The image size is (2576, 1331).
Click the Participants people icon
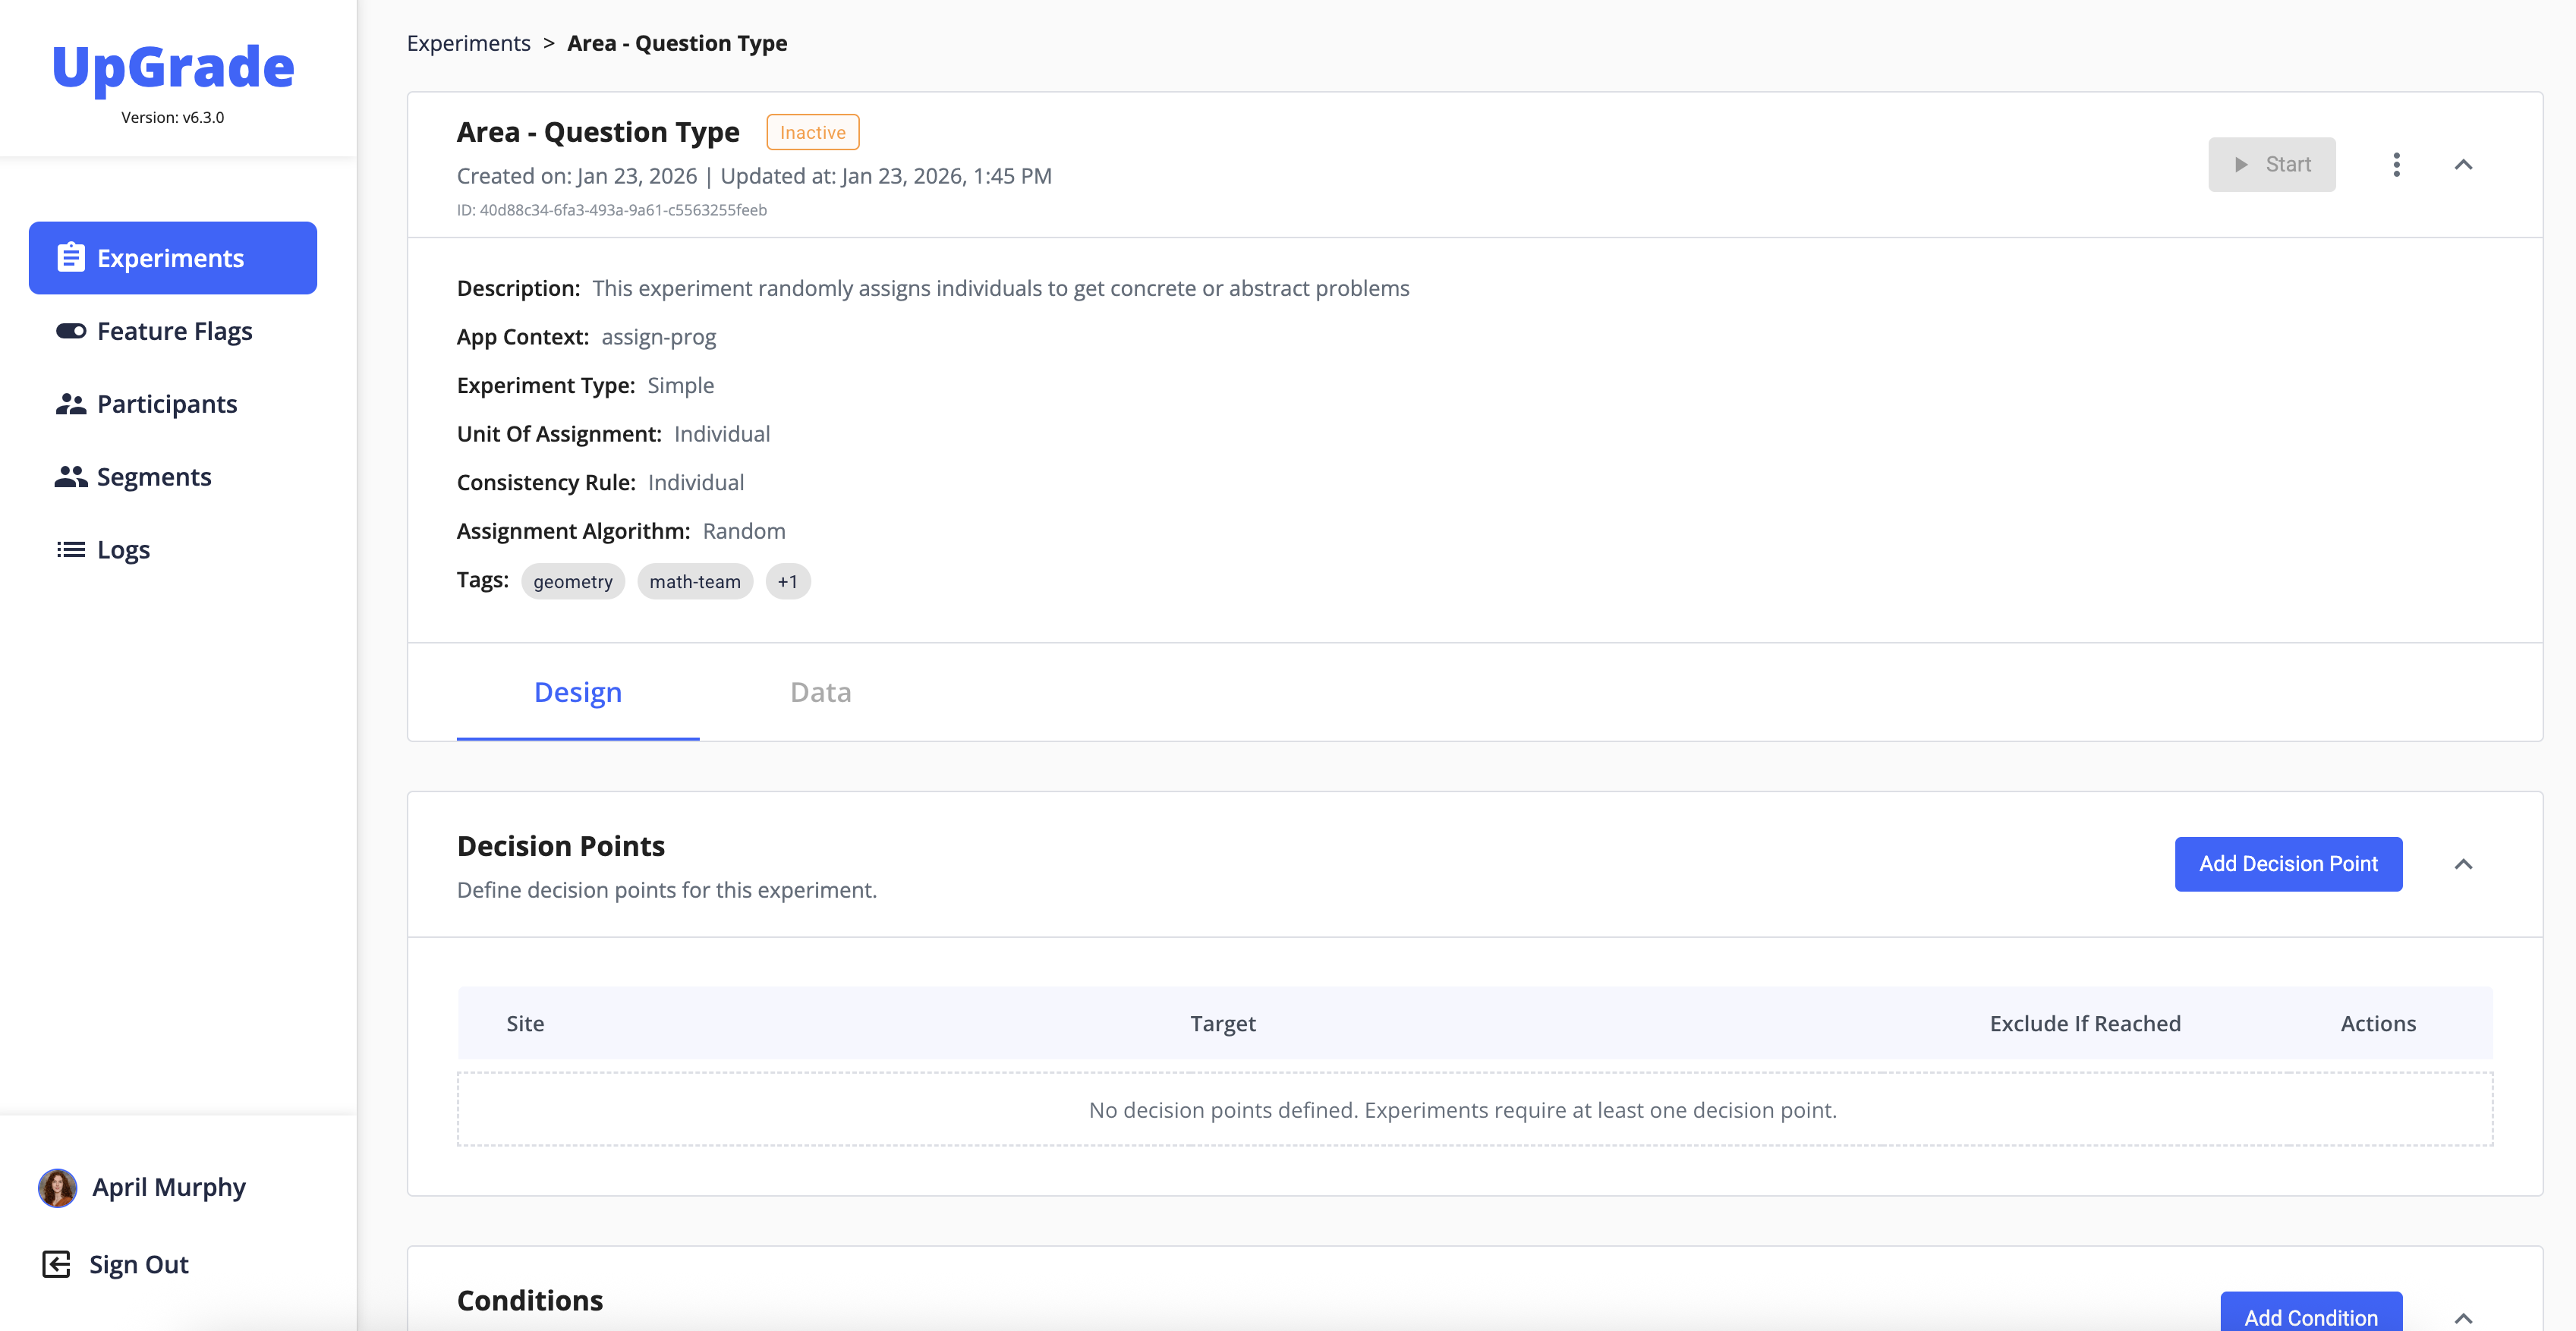click(70, 404)
